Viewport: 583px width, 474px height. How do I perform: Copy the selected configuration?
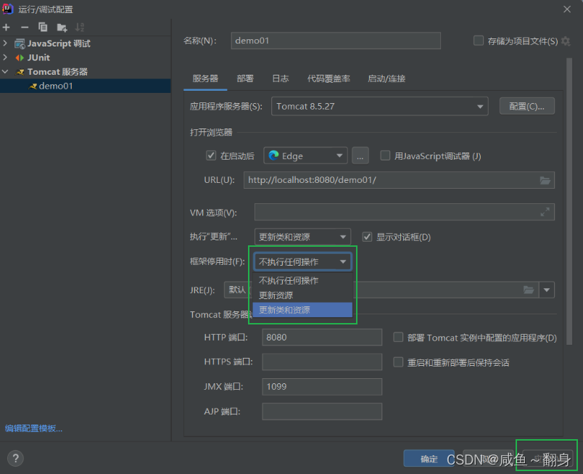pos(43,27)
